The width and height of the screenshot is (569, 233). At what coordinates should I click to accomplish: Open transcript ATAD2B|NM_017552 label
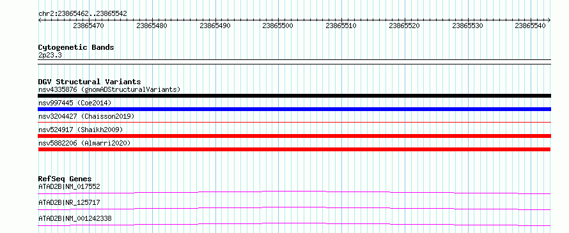point(69,186)
